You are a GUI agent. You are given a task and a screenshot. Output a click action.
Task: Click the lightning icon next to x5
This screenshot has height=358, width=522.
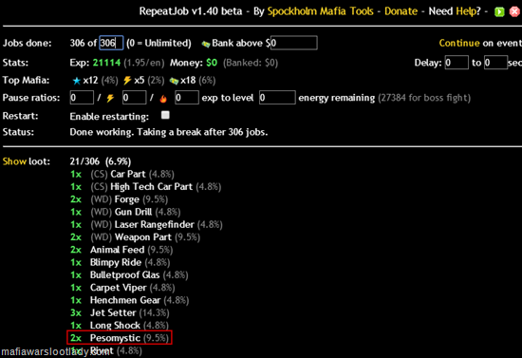click(x=127, y=81)
